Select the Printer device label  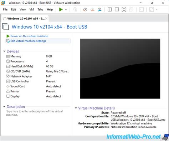coord(15,91)
